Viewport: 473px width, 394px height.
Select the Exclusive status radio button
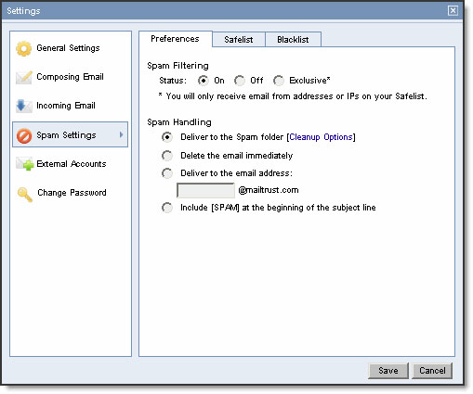[279, 81]
